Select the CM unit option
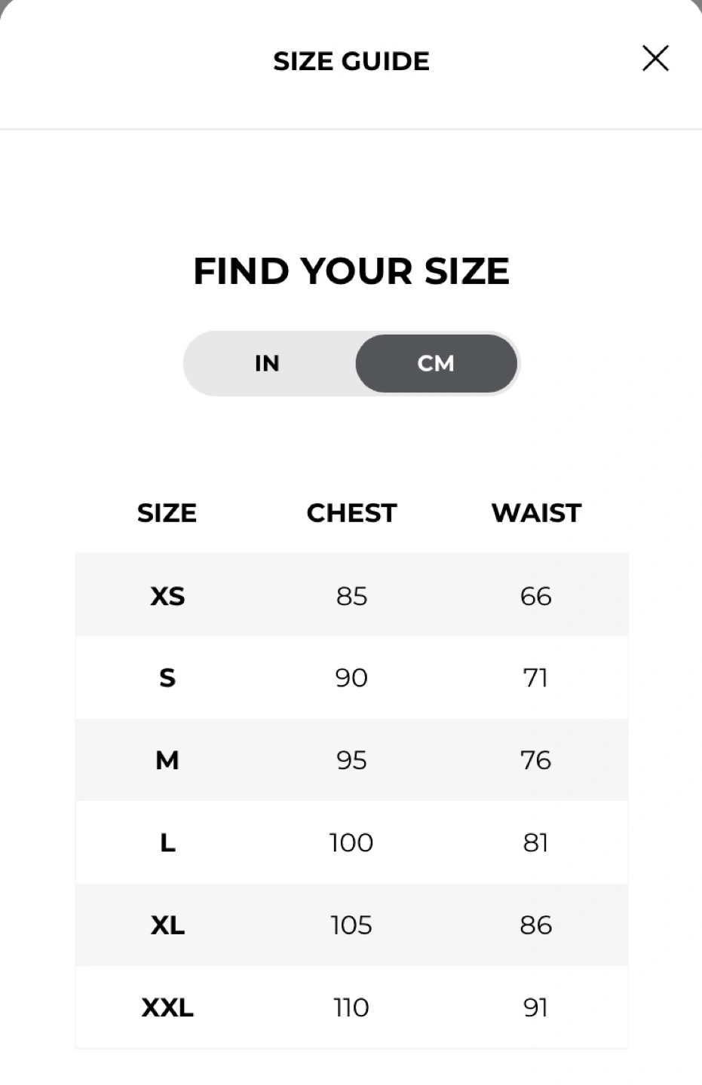This screenshot has height=1085, width=702. tap(436, 363)
